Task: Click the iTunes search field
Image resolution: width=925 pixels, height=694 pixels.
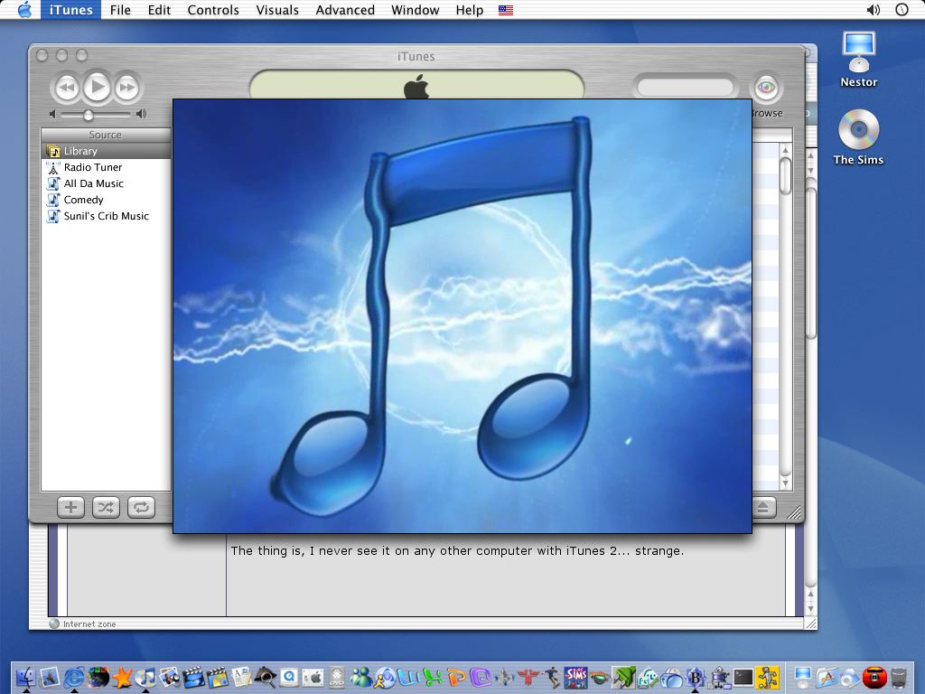Action: pos(686,88)
